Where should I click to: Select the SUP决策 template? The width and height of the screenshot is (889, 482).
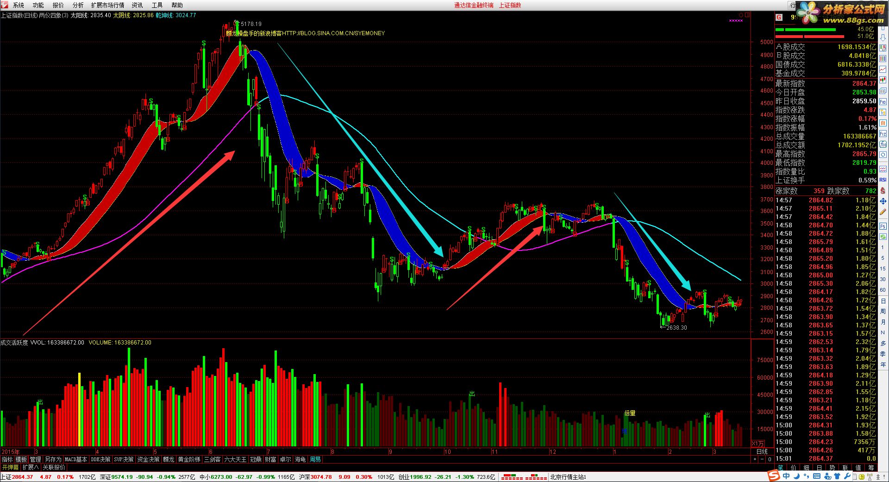pos(124,459)
